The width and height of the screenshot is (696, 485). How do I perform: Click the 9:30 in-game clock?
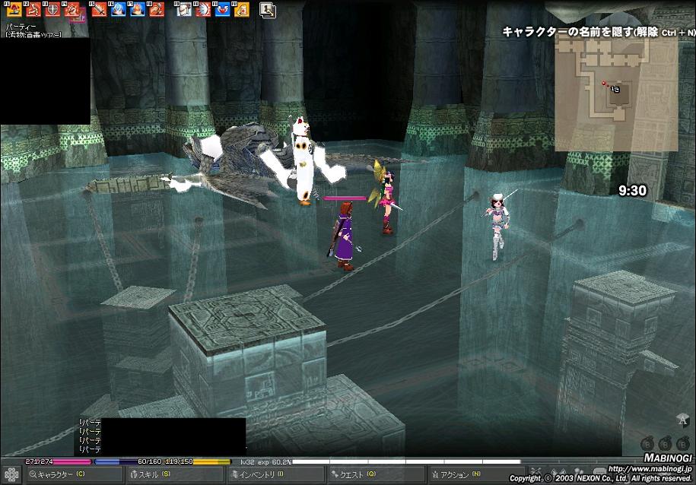(x=633, y=190)
